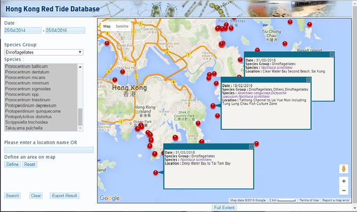Select Protoperidinium quinquecorne in species list
The height and width of the screenshot is (212, 357).
(41, 111)
